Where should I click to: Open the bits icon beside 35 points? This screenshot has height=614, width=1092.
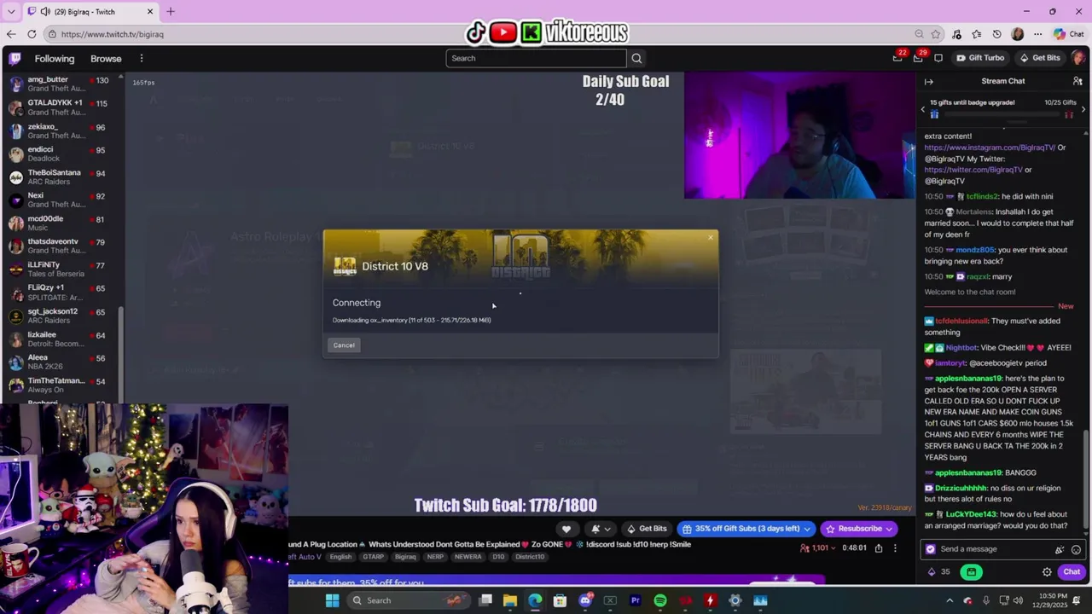(932, 572)
